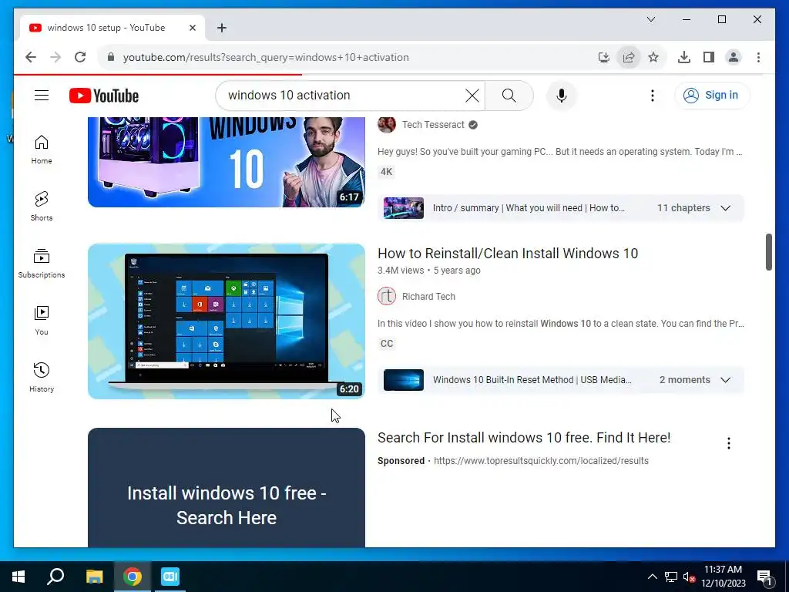Open the YouTube hamburger guide menu

tap(42, 95)
